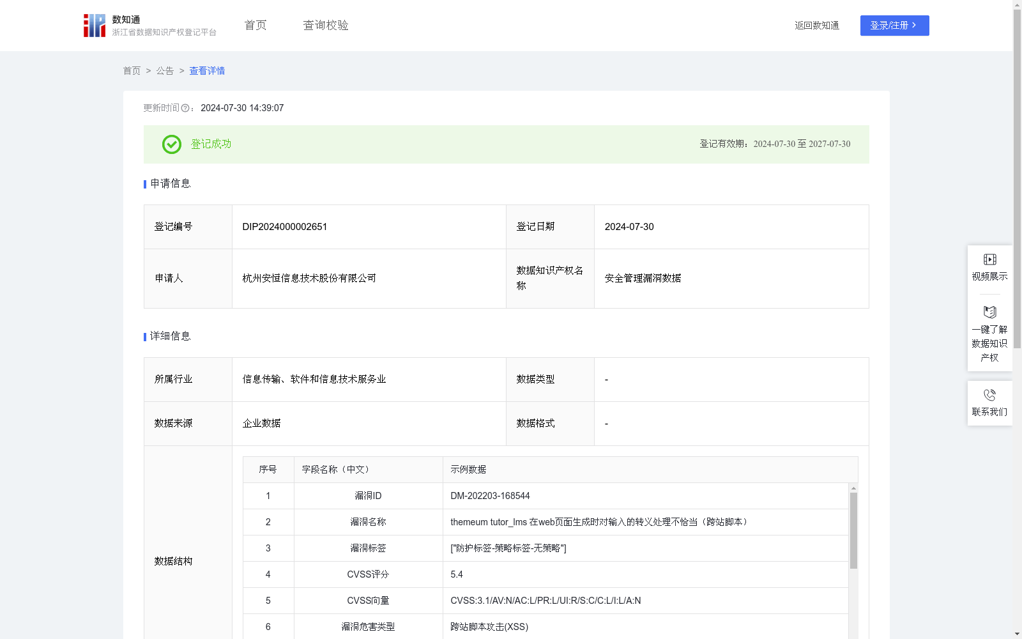Select the 信息传输、软件和信息技术服务业 industry cell

[x=369, y=380]
